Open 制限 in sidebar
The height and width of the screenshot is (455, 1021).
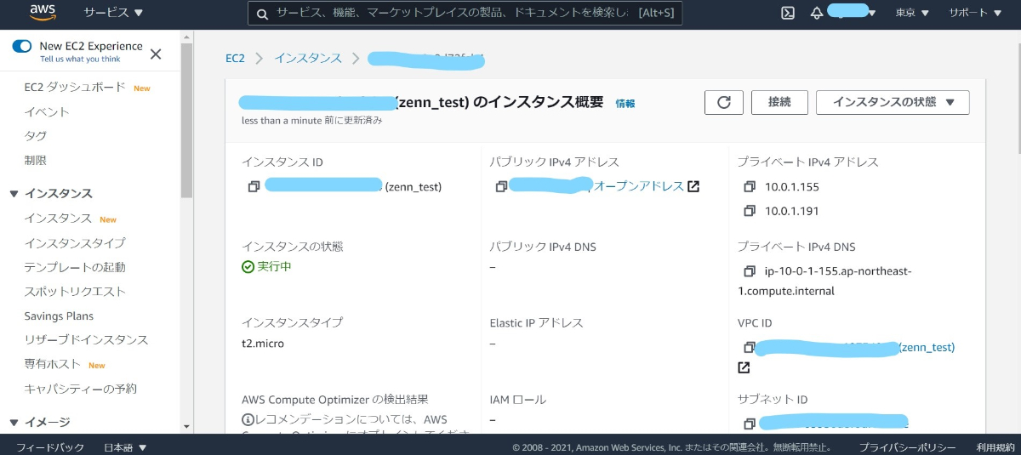36,160
